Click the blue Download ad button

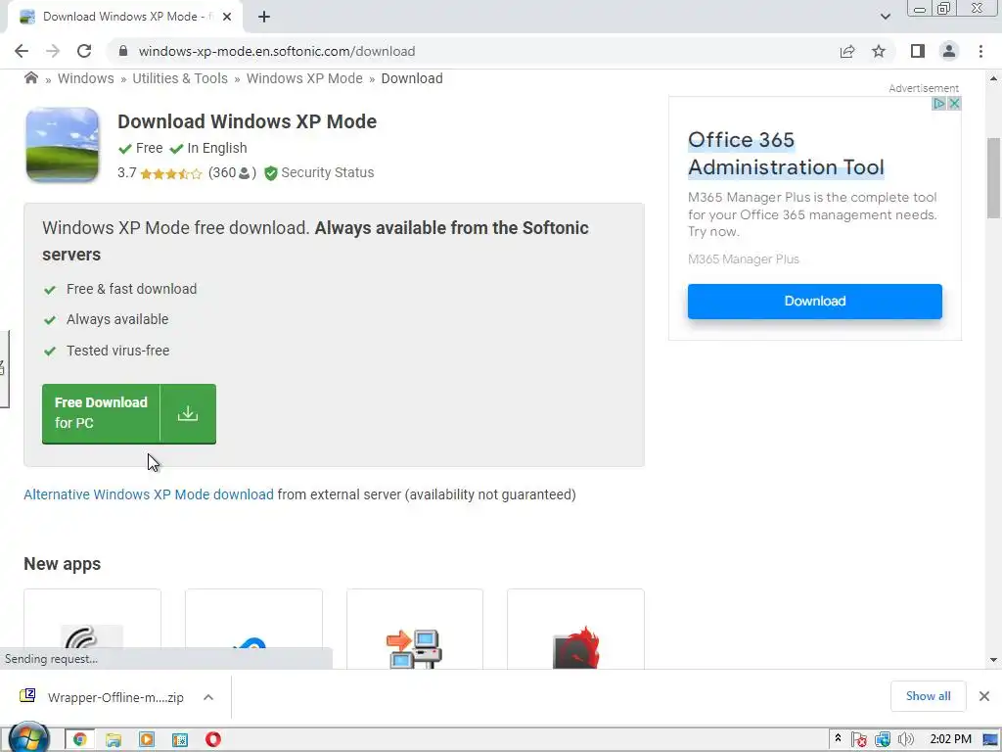coord(815,302)
